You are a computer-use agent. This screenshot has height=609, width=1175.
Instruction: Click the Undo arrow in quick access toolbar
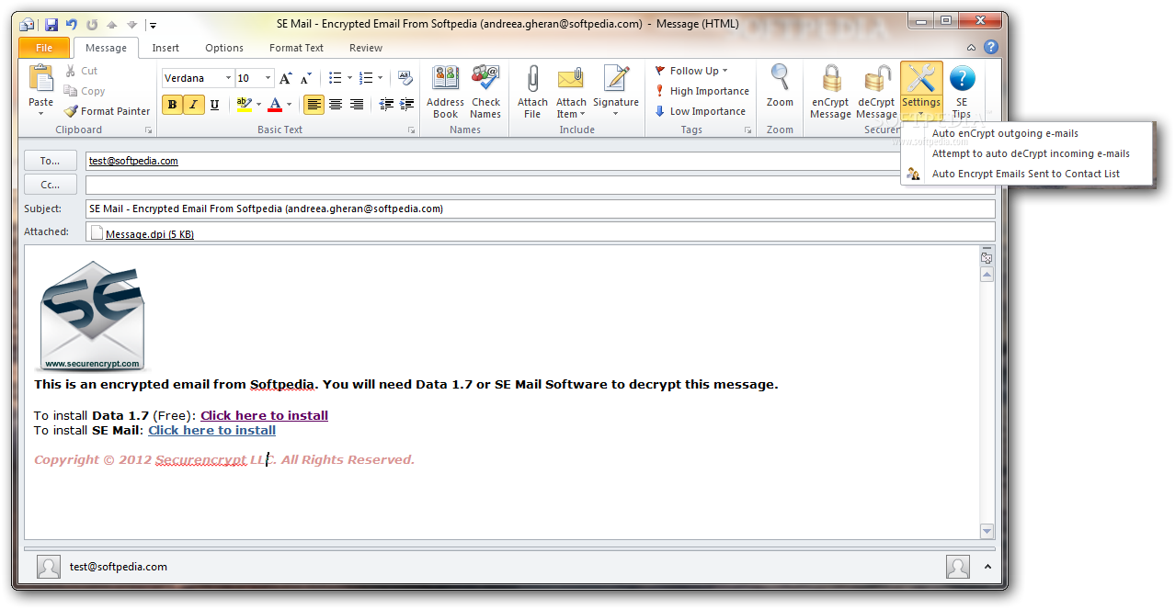click(72, 25)
